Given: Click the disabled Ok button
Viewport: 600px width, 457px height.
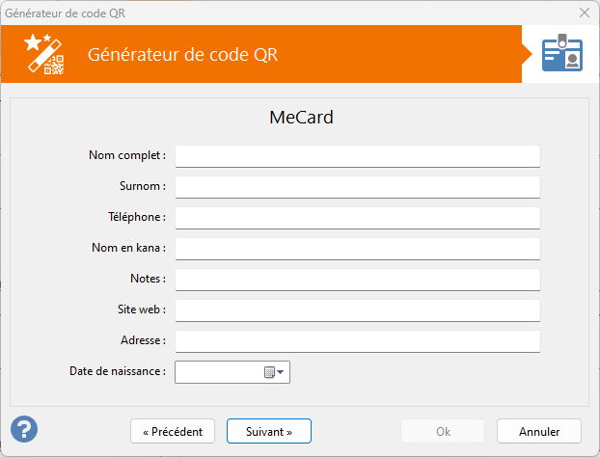Looking at the screenshot, I should 443,431.
